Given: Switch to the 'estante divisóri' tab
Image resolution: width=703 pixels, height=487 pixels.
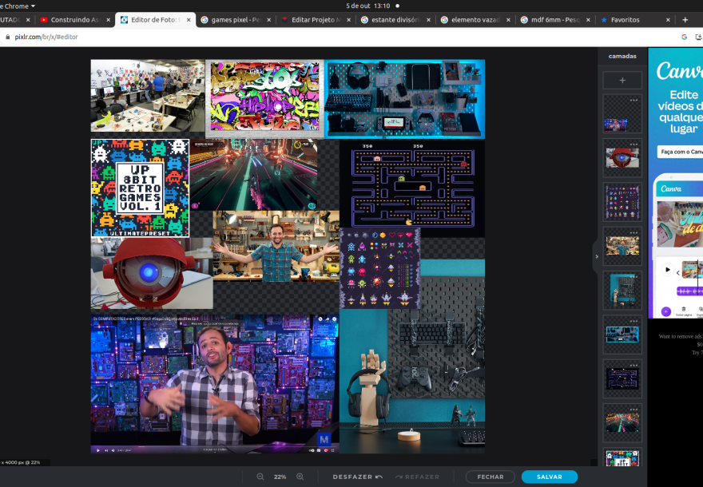Looking at the screenshot, I should tap(395, 20).
